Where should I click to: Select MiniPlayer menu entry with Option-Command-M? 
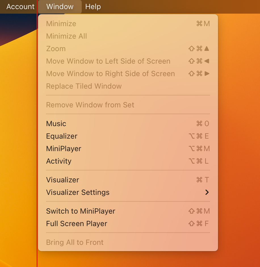pos(128,149)
